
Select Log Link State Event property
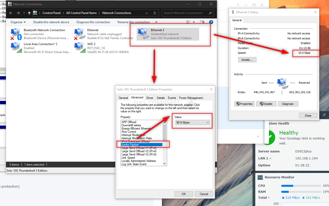[134, 164]
